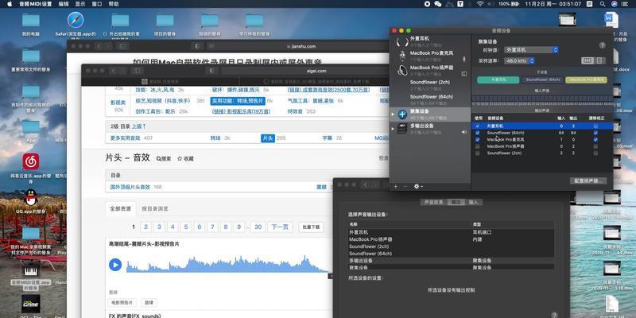Screen dimensions: 636x318
Task: Click Spotlight search icon in menu bar
Action: pos(603,4)
